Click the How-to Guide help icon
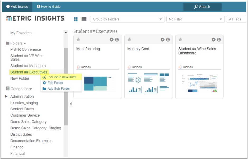 click(x=39, y=7)
